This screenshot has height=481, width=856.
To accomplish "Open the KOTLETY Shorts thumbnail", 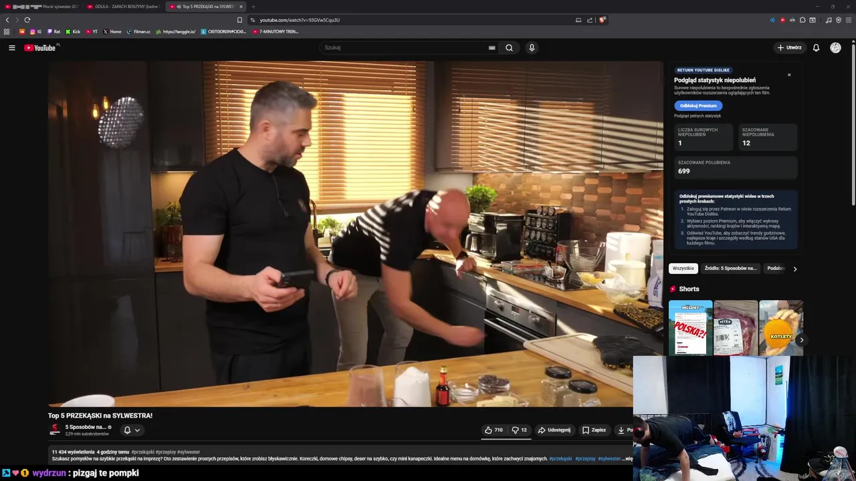I will [780, 327].
